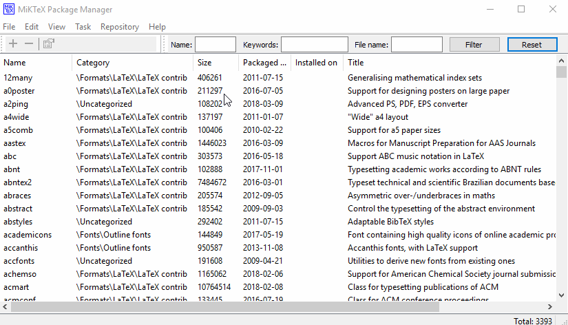
Task: Select the a2ping package row
Action: 278,103
